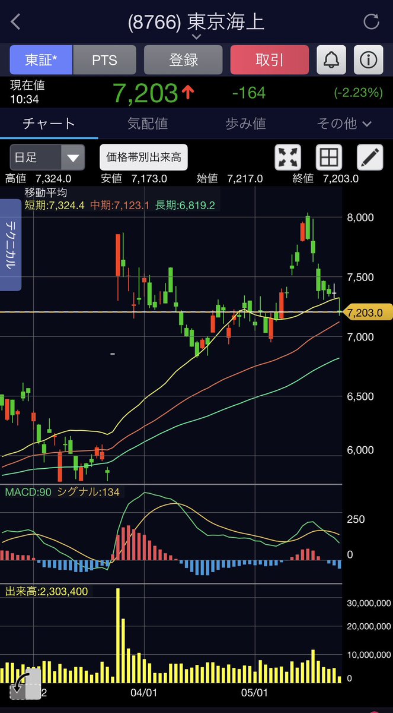Expand stock selector under 東京海上 title

pos(196,37)
